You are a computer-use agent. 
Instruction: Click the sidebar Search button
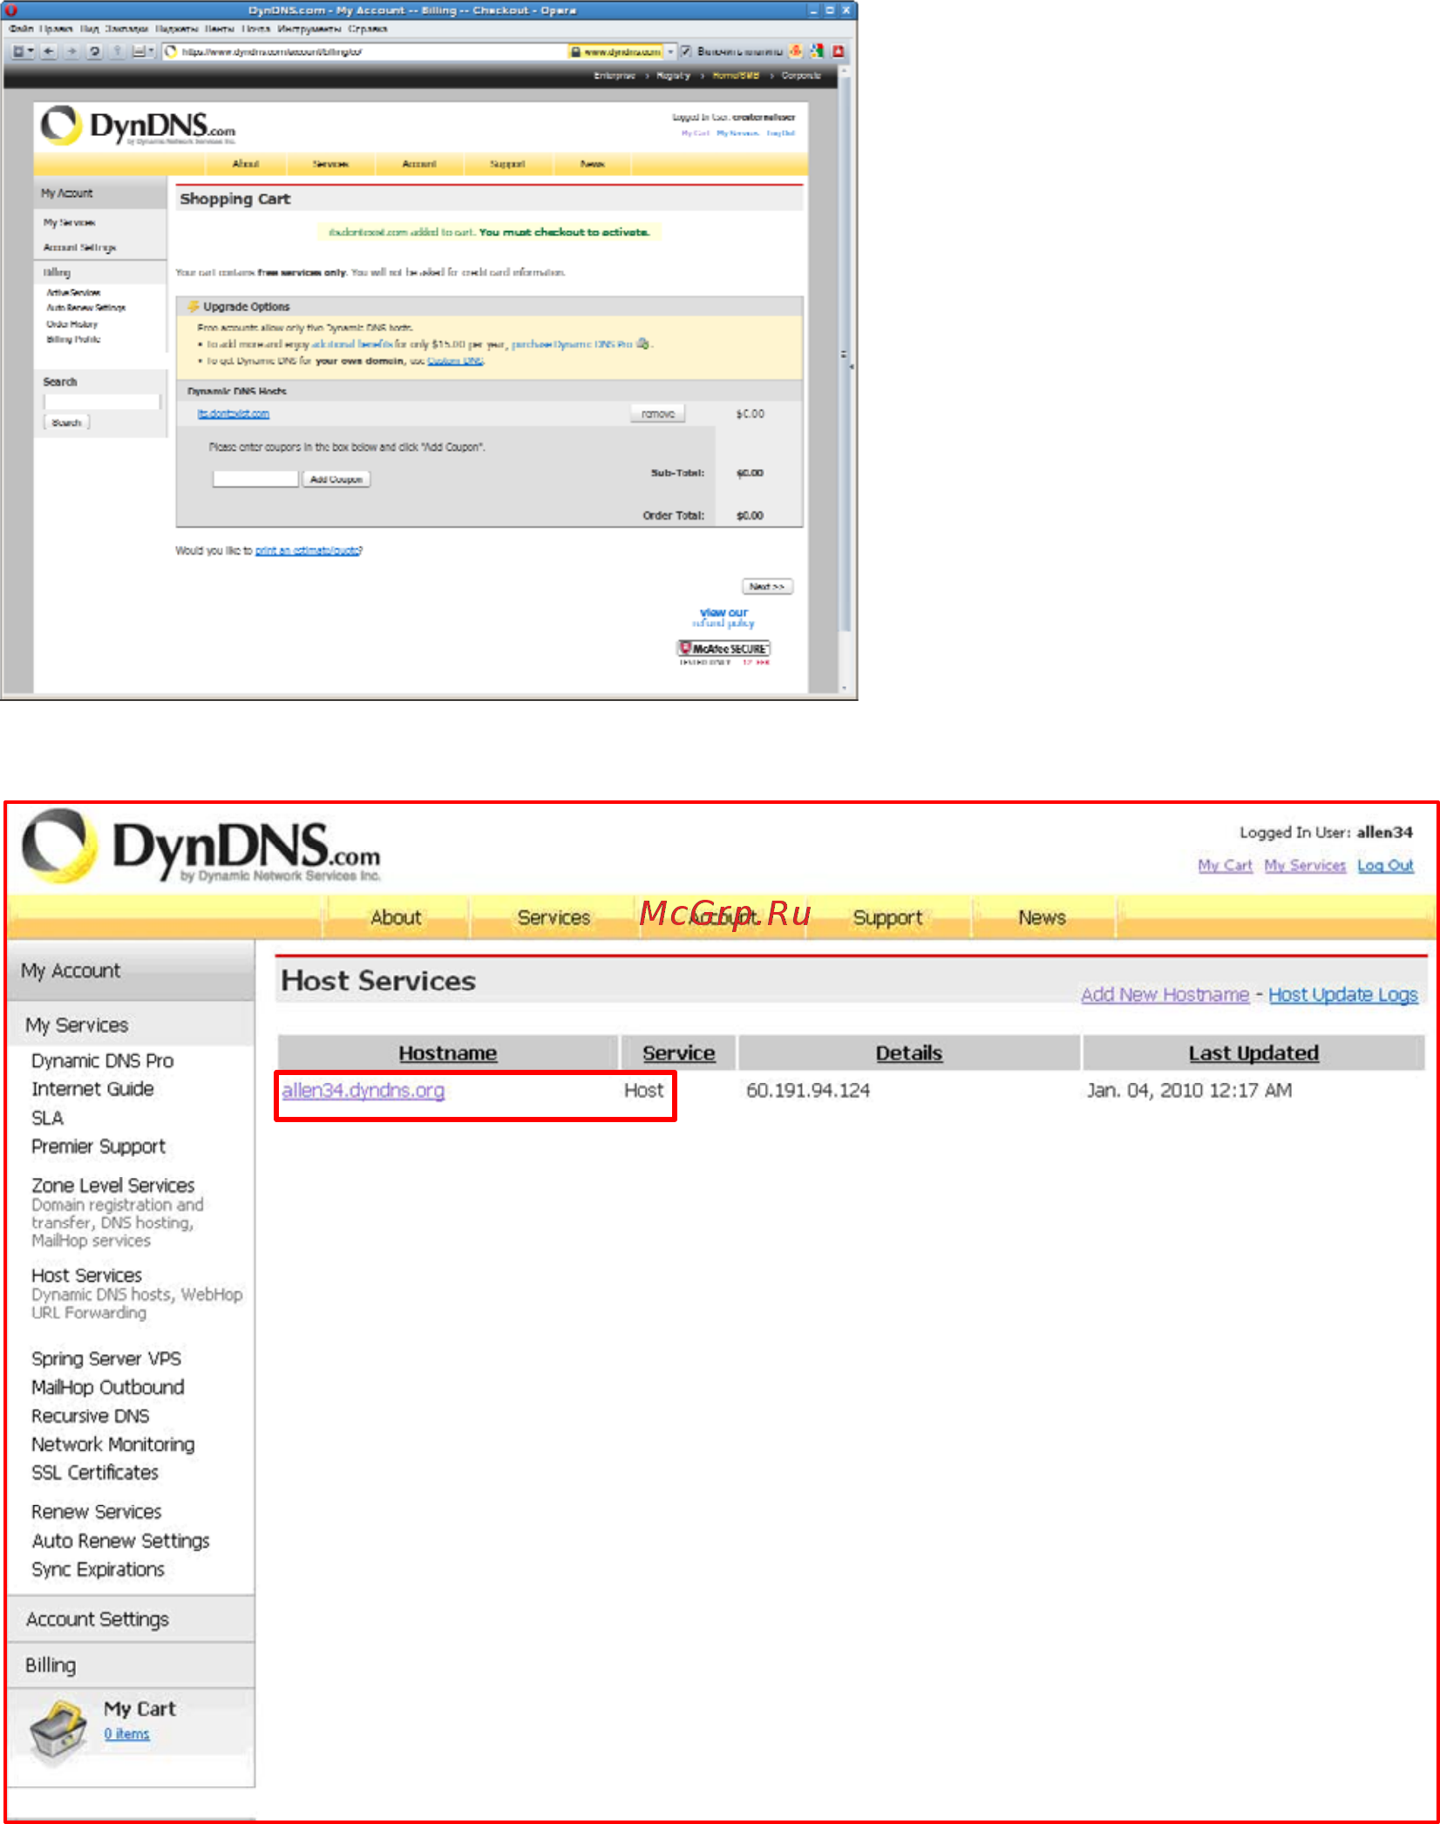tap(66, 423)
